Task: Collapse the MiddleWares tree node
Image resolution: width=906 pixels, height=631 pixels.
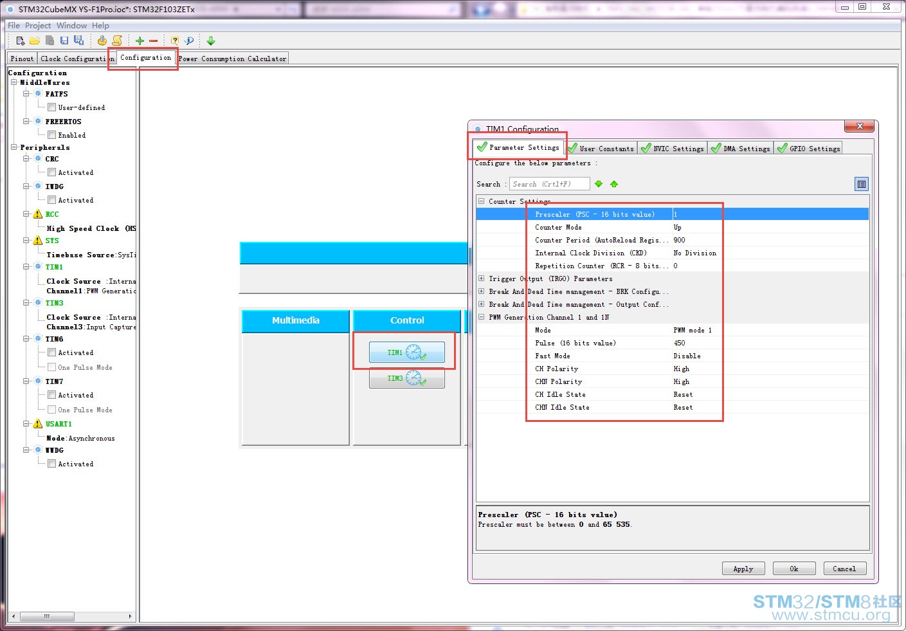Action: (14, 82)
